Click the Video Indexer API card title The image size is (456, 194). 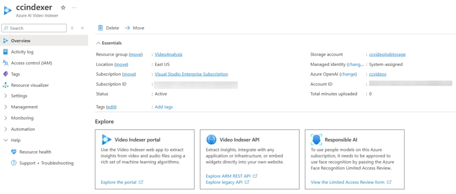coord(240,140)
